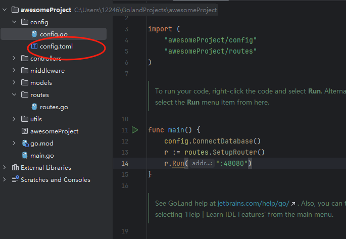
Task: Click the config.go Go file icon
Action: (34, 34)
